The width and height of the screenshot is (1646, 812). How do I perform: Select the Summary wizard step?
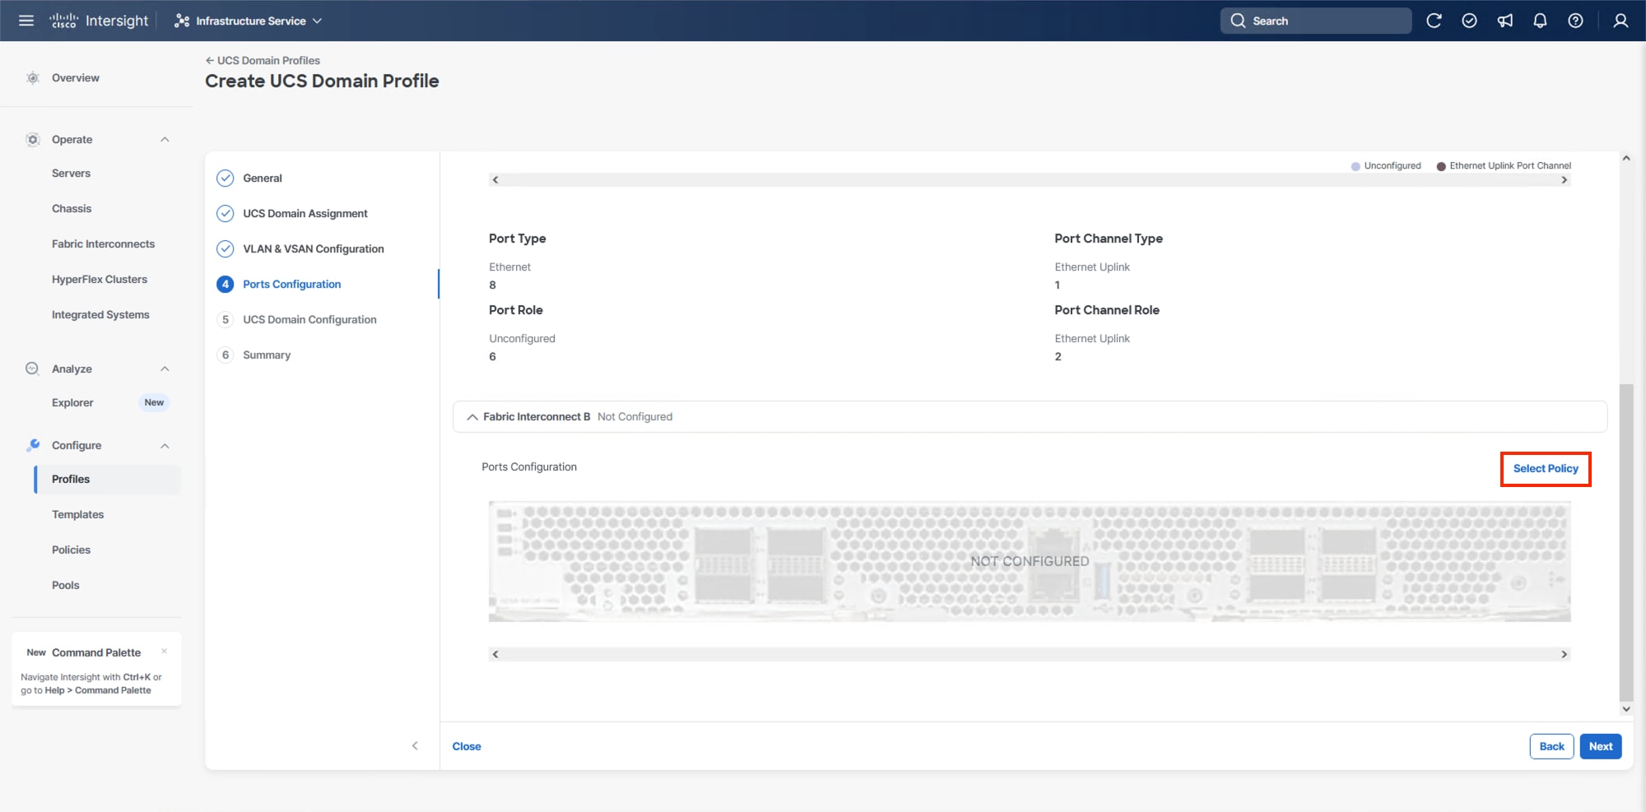[266, 355]
